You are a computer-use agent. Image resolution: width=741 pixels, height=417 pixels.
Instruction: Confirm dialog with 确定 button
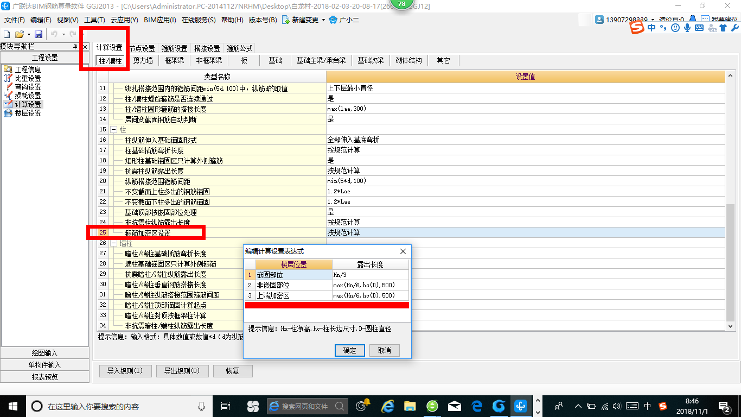(x=350, y=350)
